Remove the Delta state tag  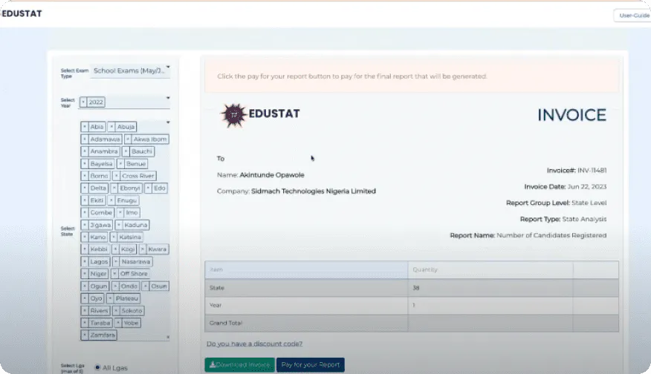85,188
